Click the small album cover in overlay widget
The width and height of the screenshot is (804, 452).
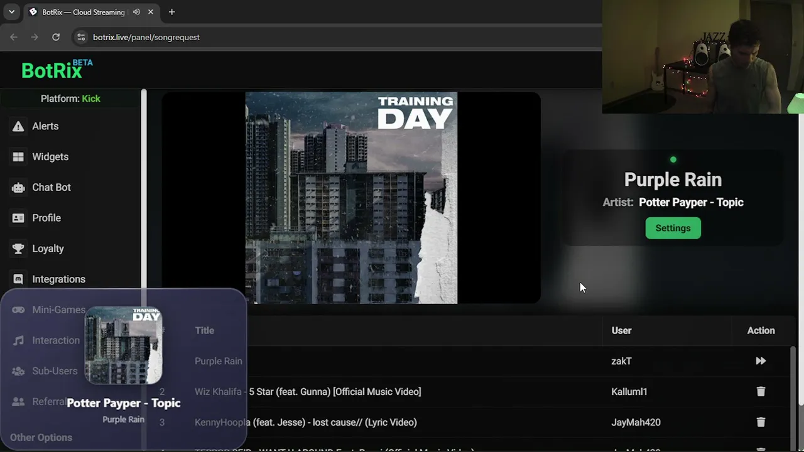click(x=123, y=345)
